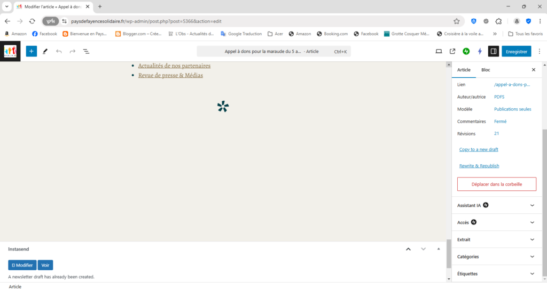Click the Enregistrer button
547x290 pixels.
517,52
